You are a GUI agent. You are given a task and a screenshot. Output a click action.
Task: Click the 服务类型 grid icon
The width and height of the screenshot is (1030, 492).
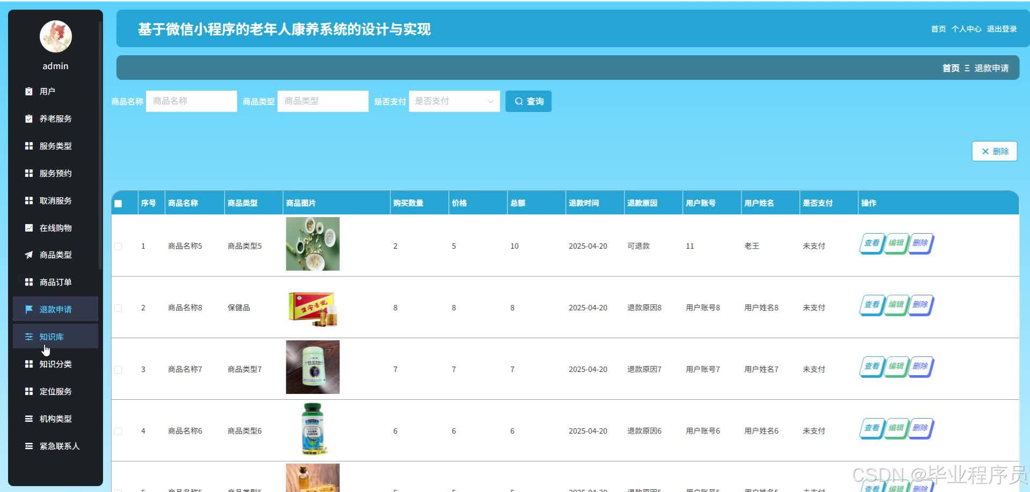29,146
